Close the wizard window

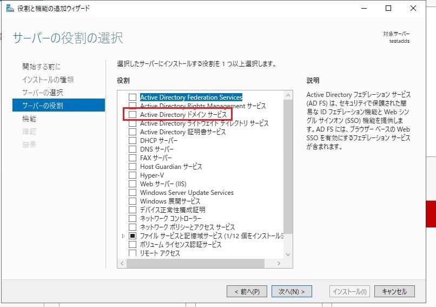click(x=413, y=8)
